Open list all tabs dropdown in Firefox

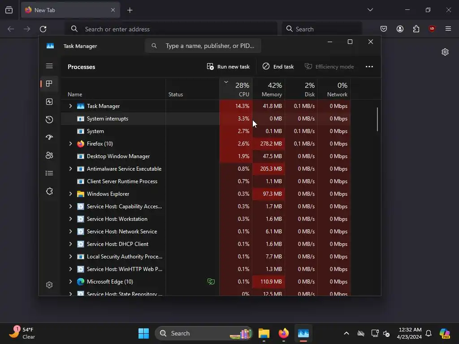(370, 10)
